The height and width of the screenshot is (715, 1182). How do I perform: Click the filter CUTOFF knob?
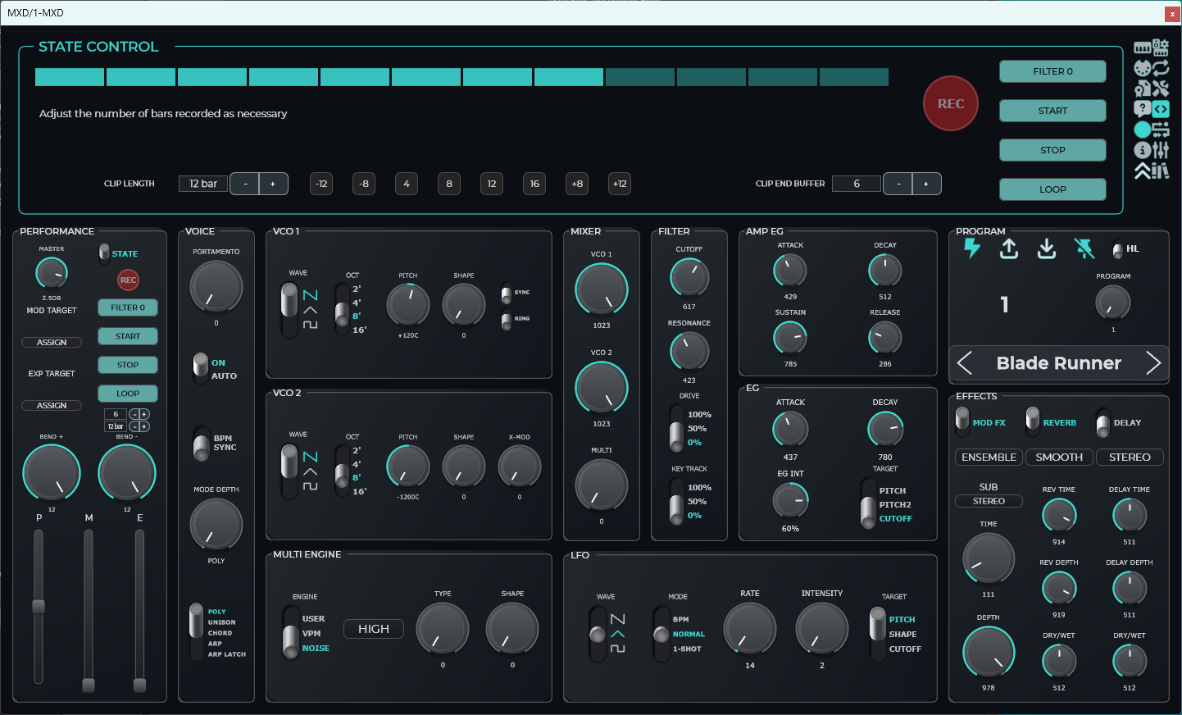[689, 278]
